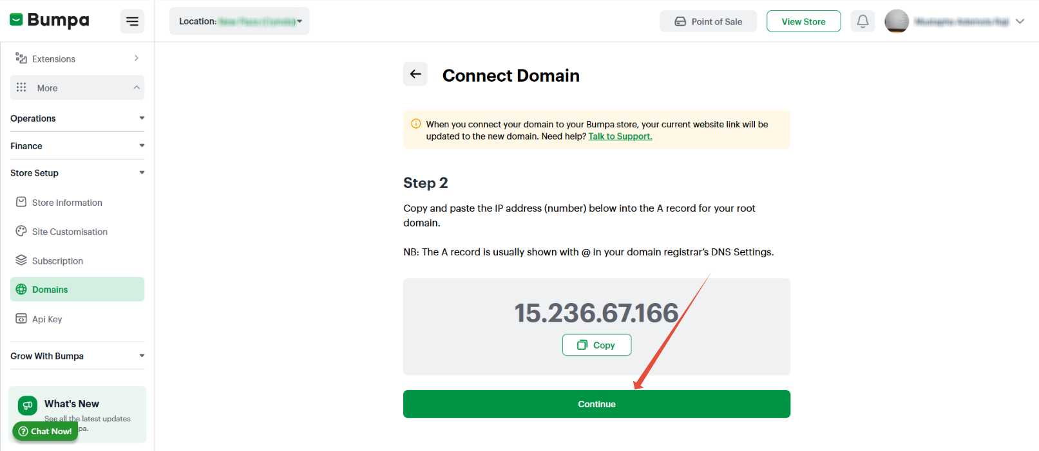Click the Connect Domain title

tap(511, 75)
